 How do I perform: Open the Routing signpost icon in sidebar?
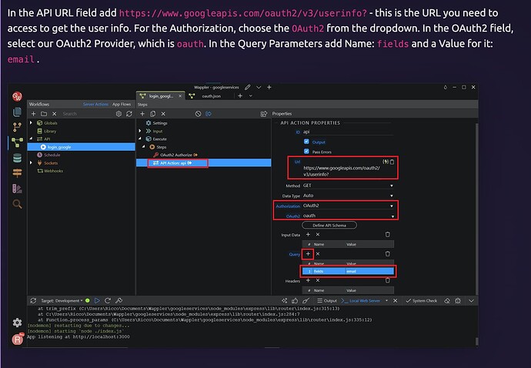coord(17,173)
